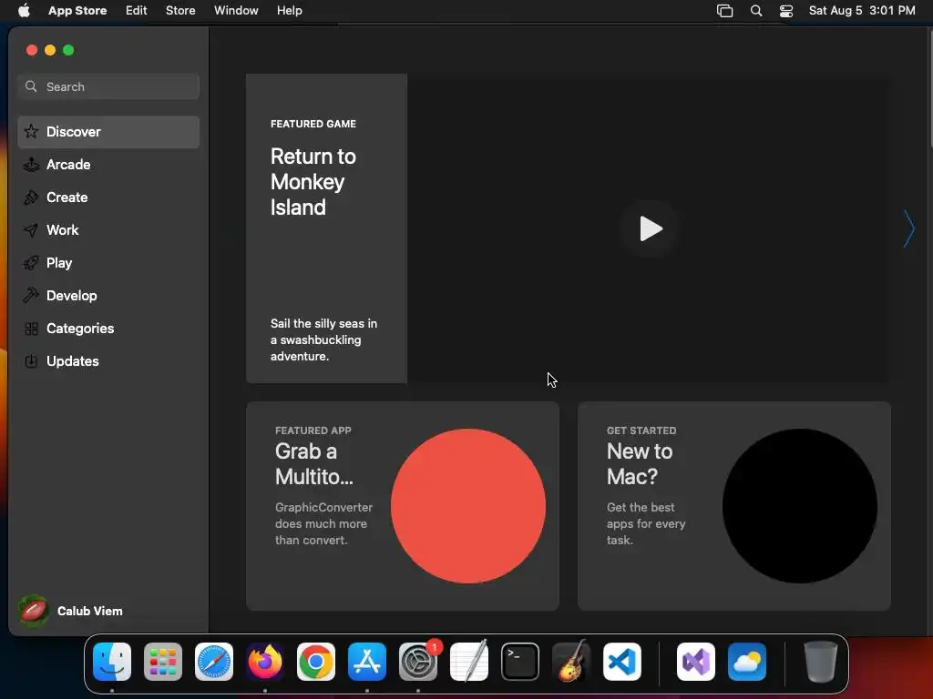Go to the next featured story chevron
Viewport: 933px width, 699px height.
pyautogui.click(x=908, y=228)
